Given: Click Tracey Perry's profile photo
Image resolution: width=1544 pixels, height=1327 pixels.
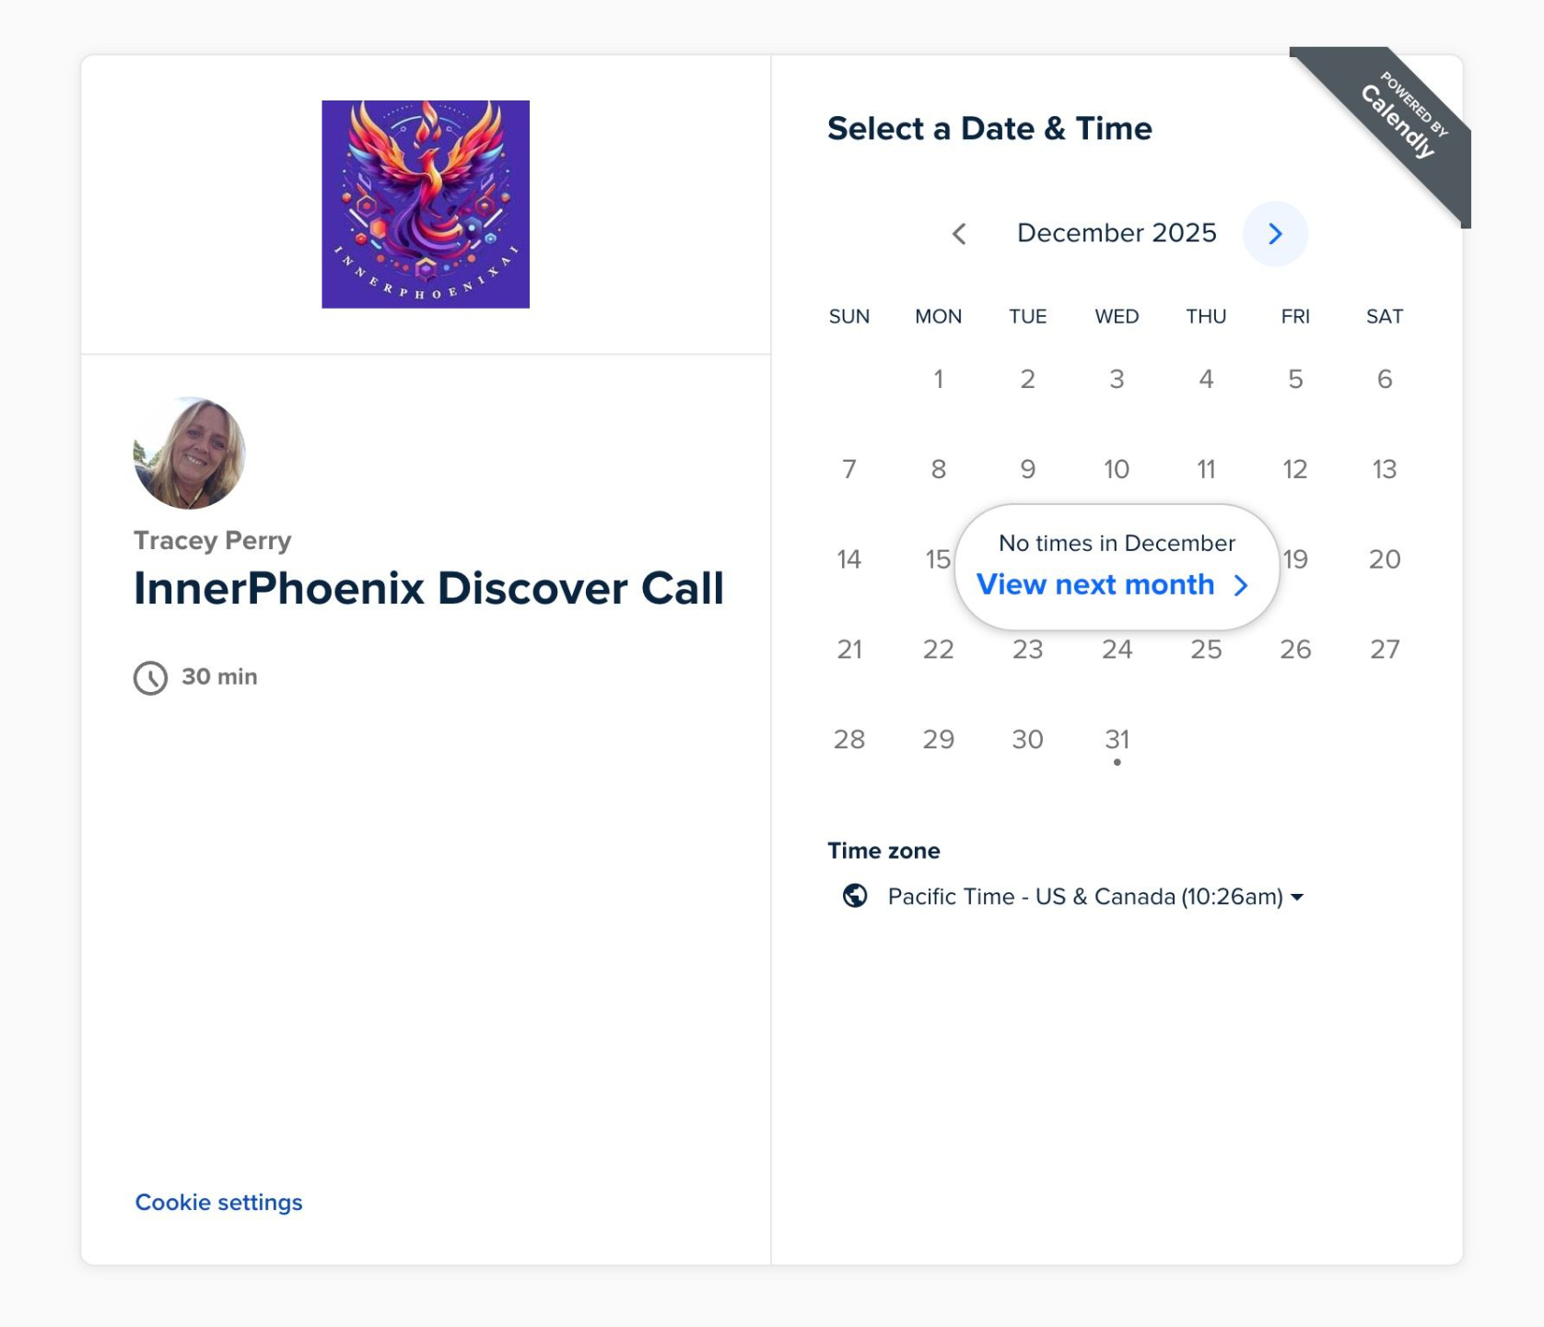Looking at the screenshot, I should point(190,453).
